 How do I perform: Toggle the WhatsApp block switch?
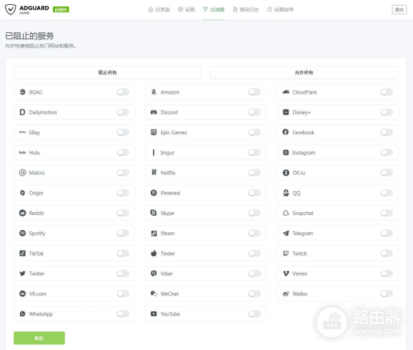[123, 314]
